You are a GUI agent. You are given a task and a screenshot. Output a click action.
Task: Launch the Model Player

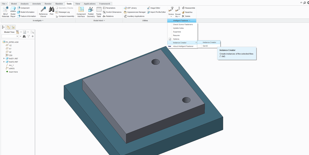[x=13, y=12]
